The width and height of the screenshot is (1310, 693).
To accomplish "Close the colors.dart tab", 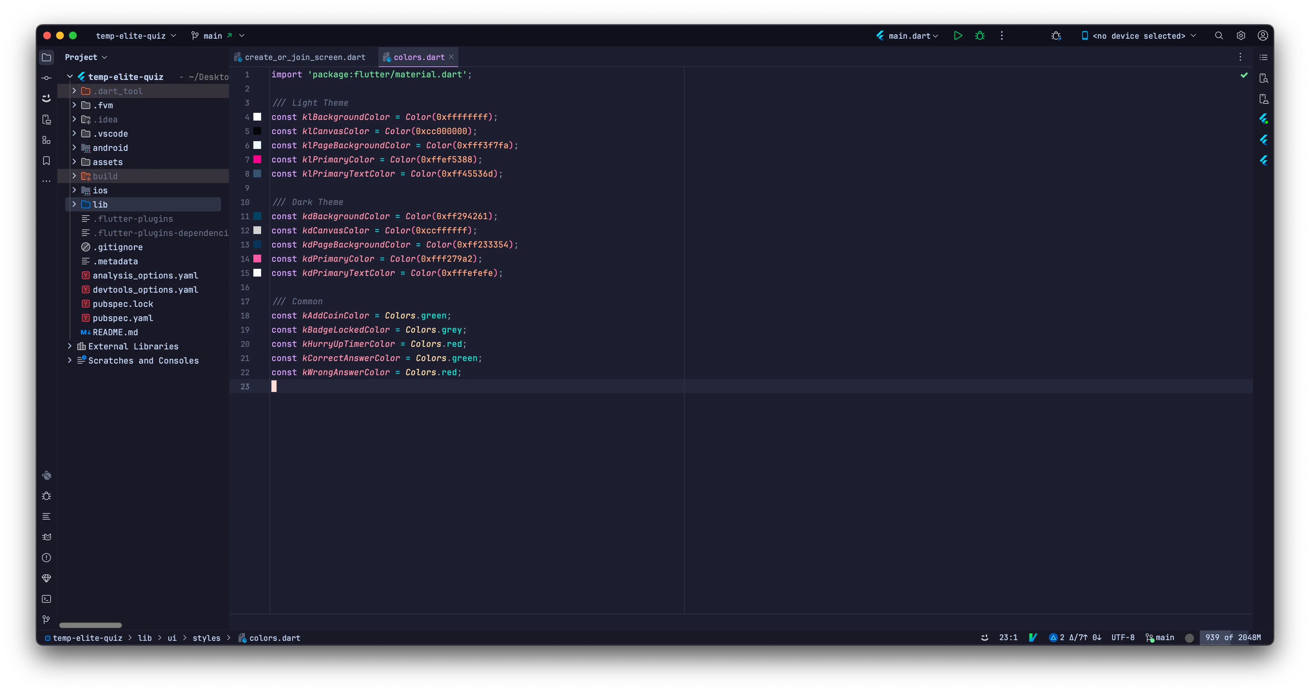I will pos(451,57).
